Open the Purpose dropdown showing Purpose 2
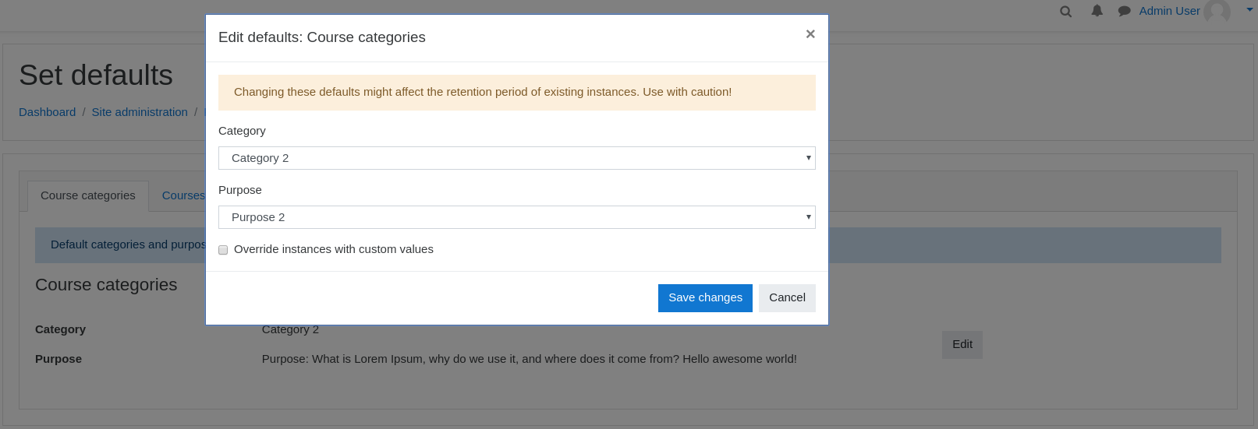 point(517,217)
